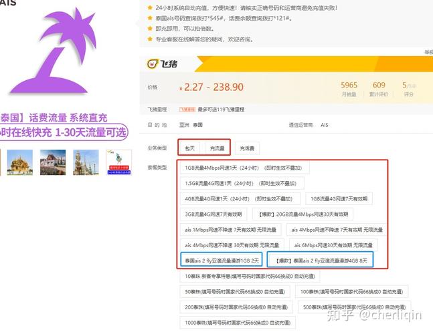Screen dimensions: 433x334
Task: Click carrier value AIS
Action: (x=324, y=125)
